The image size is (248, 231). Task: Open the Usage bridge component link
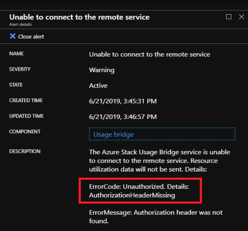pos(113,135)
